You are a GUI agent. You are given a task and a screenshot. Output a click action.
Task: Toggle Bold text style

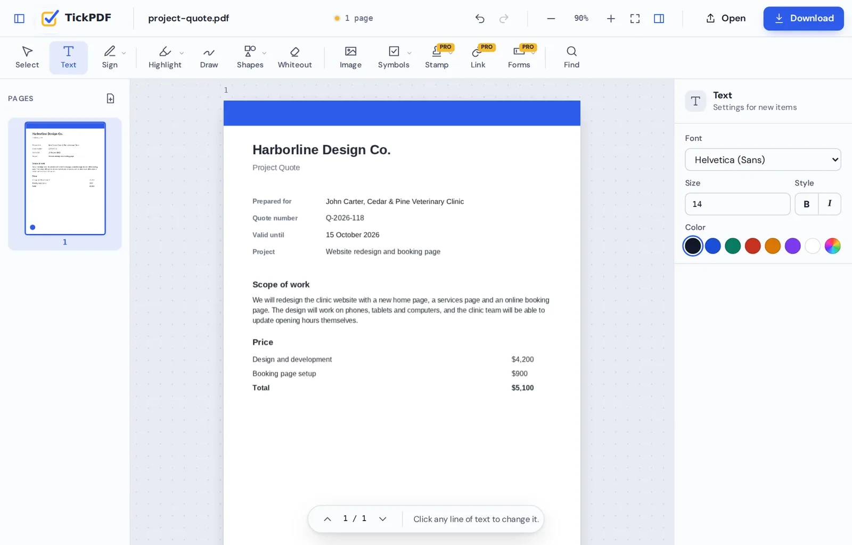pyautogui.click(x=806, y=204)
